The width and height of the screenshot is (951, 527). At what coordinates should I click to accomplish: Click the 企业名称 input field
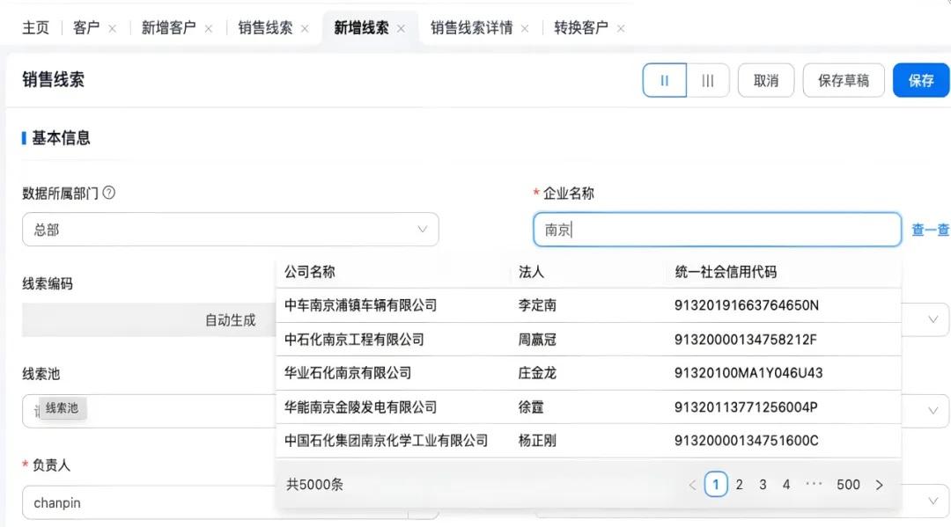click(x=715, y=229)
